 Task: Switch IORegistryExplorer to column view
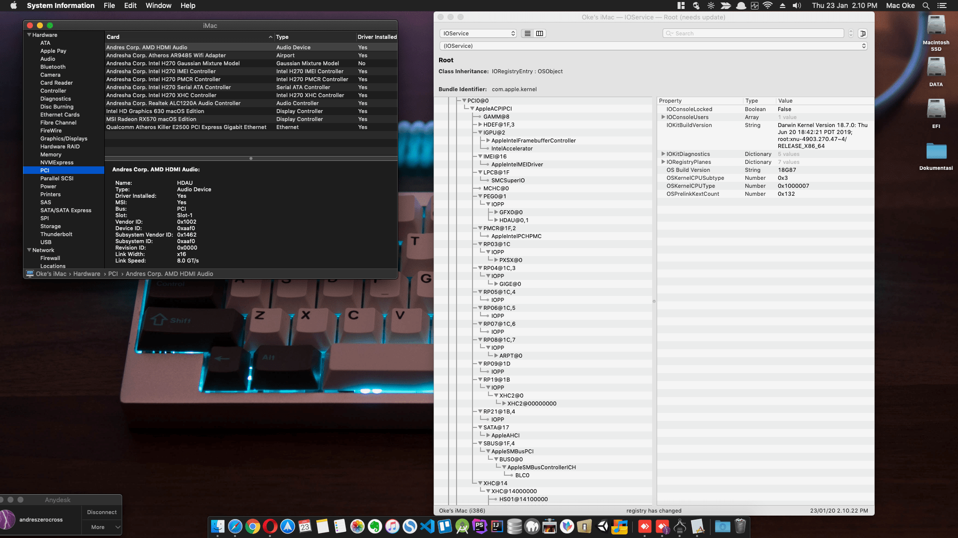point(539,33)
